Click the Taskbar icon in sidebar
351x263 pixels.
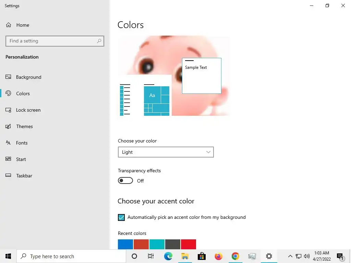[8, 175]
